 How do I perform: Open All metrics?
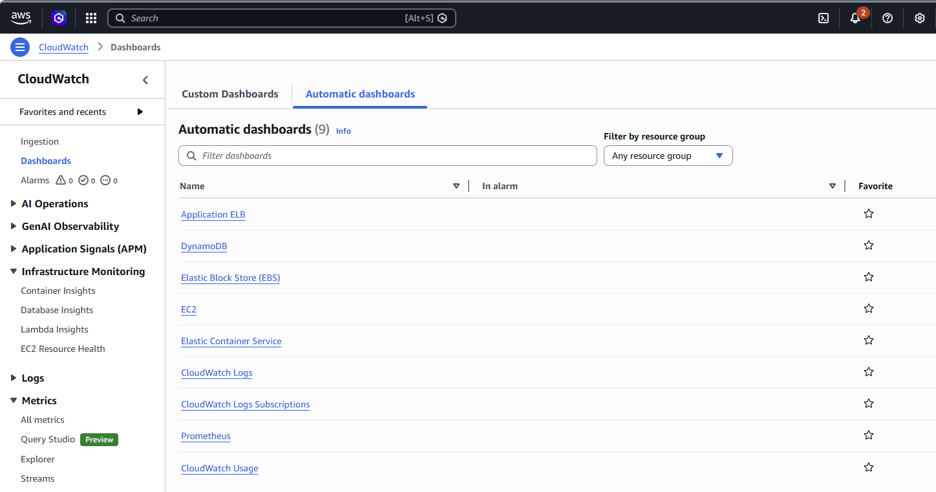tap(43, 420)
